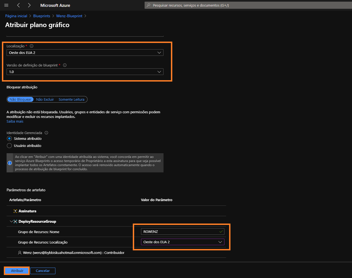Click the user icon beside Wenz contributor

point(20,253)
